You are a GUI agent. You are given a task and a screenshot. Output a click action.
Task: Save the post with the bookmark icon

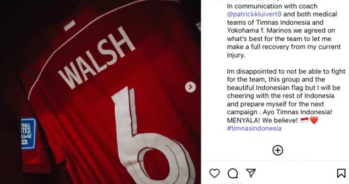(341, 173)
